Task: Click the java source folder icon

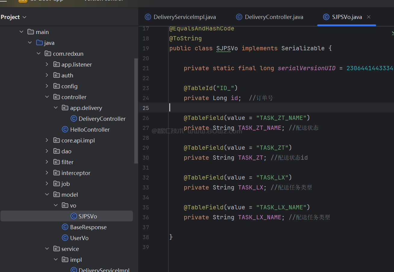Action: click(x=39, y=43)
